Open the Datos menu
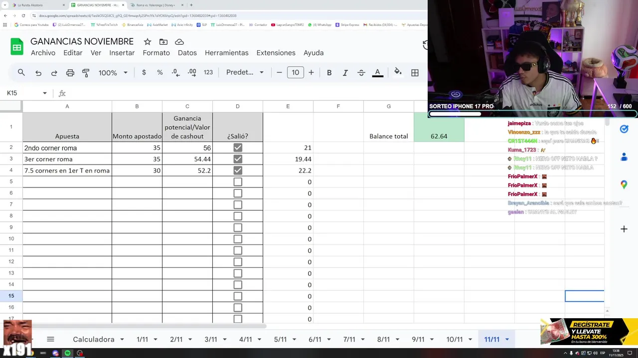Viewport: 638px width, 358px height. 187,53
